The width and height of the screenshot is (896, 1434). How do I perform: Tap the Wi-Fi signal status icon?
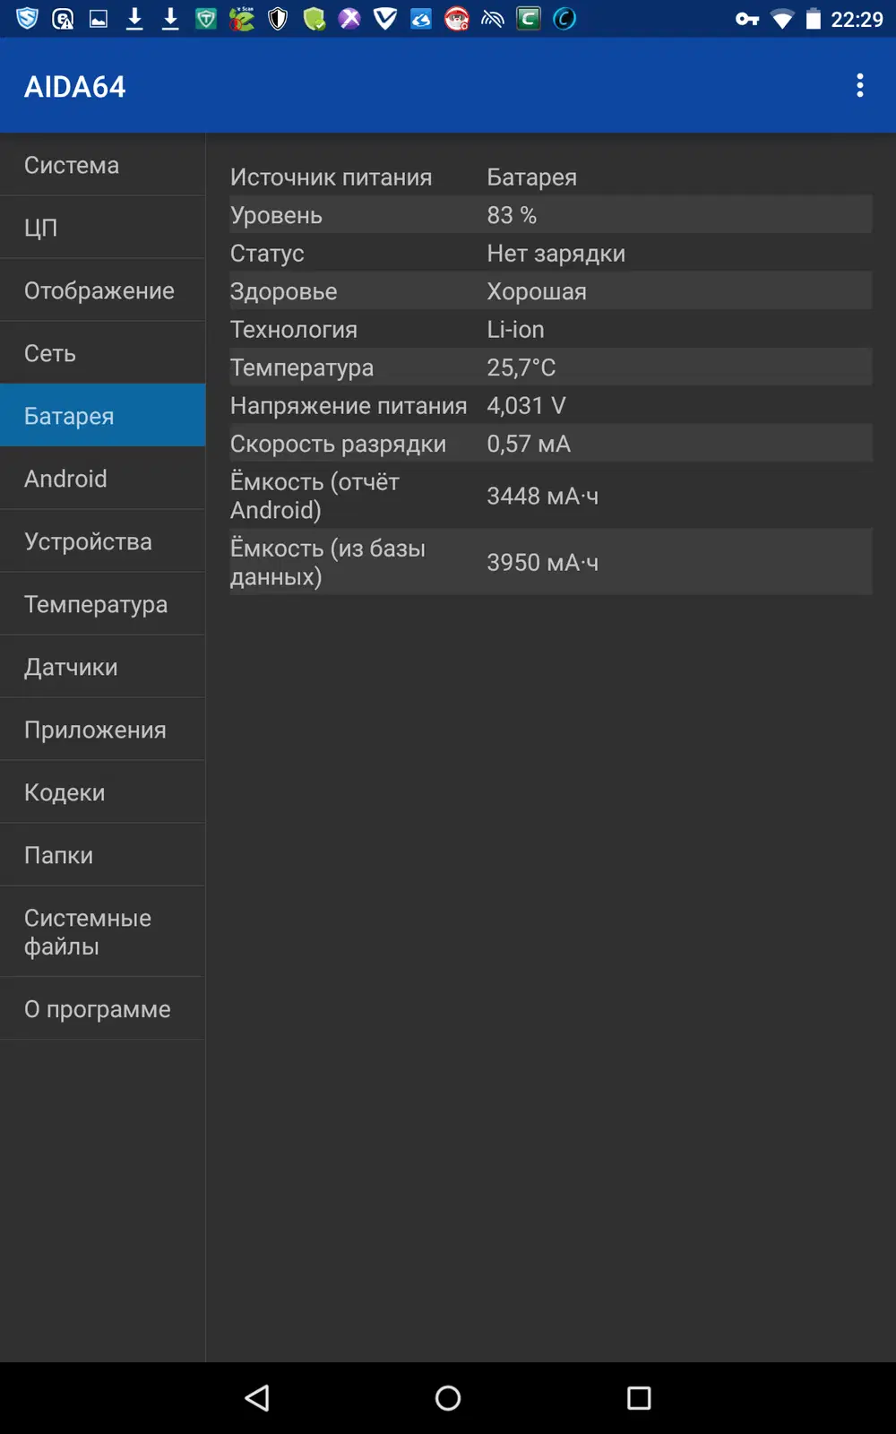point(782,19)
